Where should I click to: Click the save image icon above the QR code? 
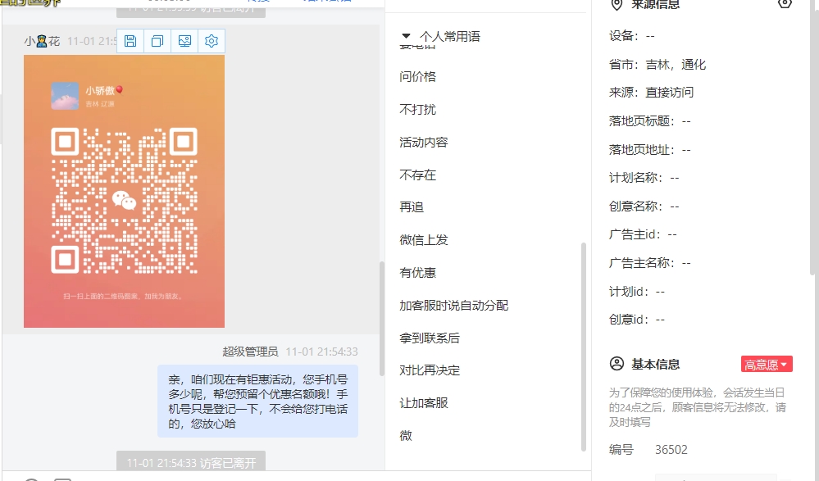(x=130, y=41)
